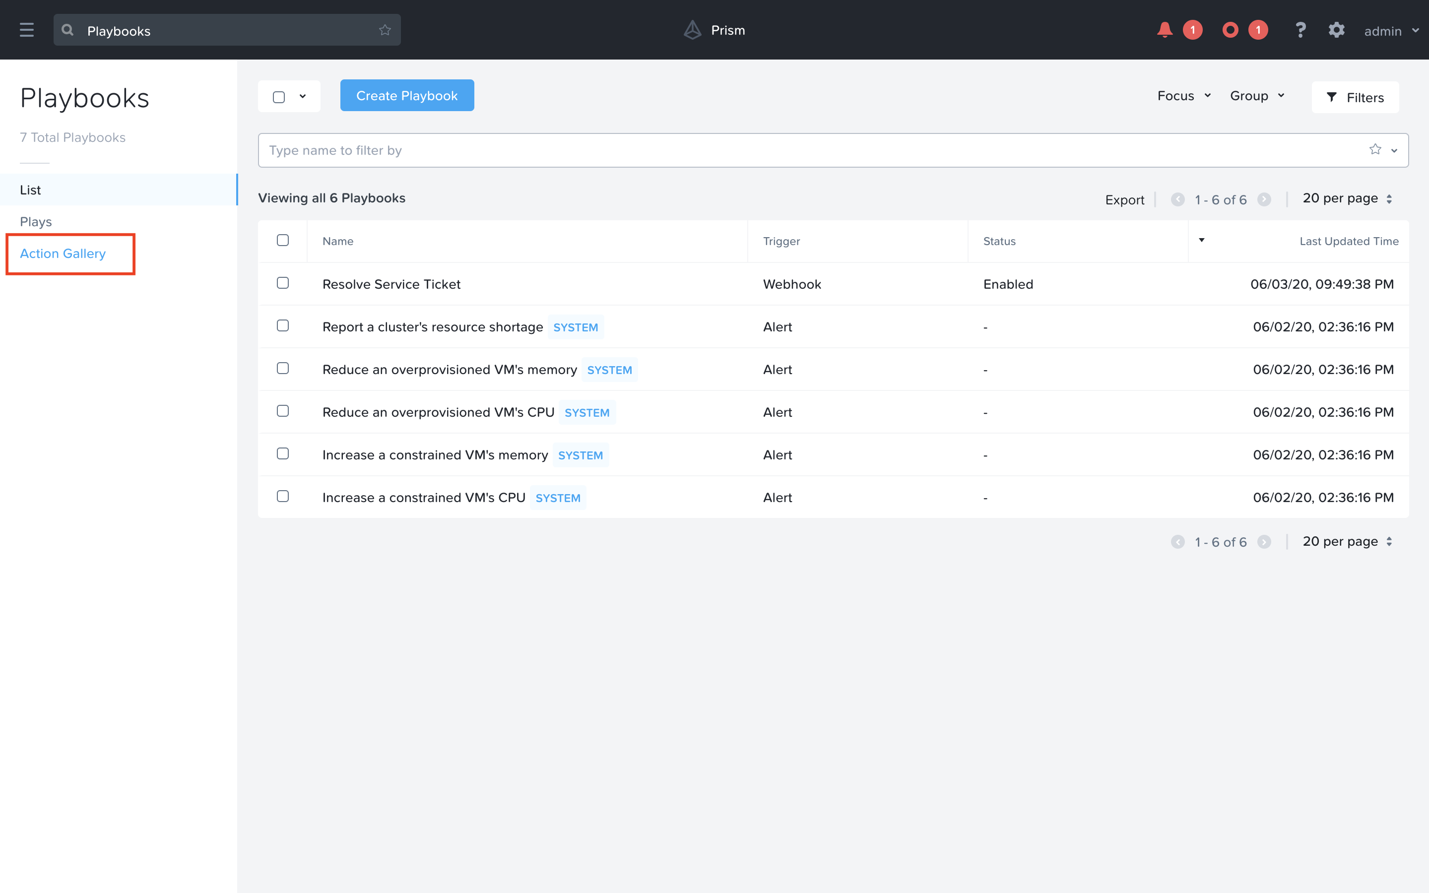
Task: Open the hamburger main menu
Action: (27, 30)
